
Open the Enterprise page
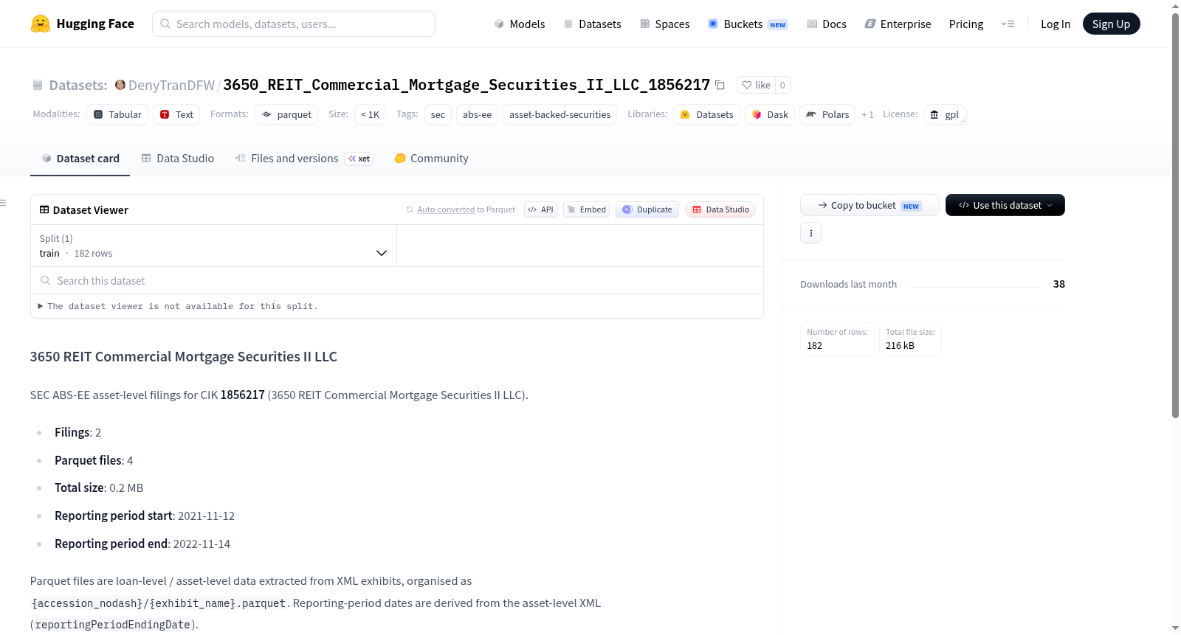[x=898, y=24]
